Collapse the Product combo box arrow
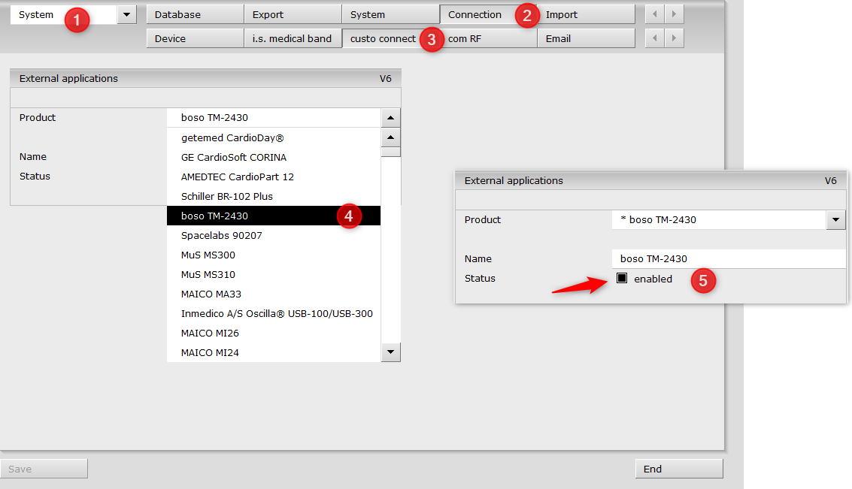The width and height of the screenshot is (852, 489). click(391, 118)
